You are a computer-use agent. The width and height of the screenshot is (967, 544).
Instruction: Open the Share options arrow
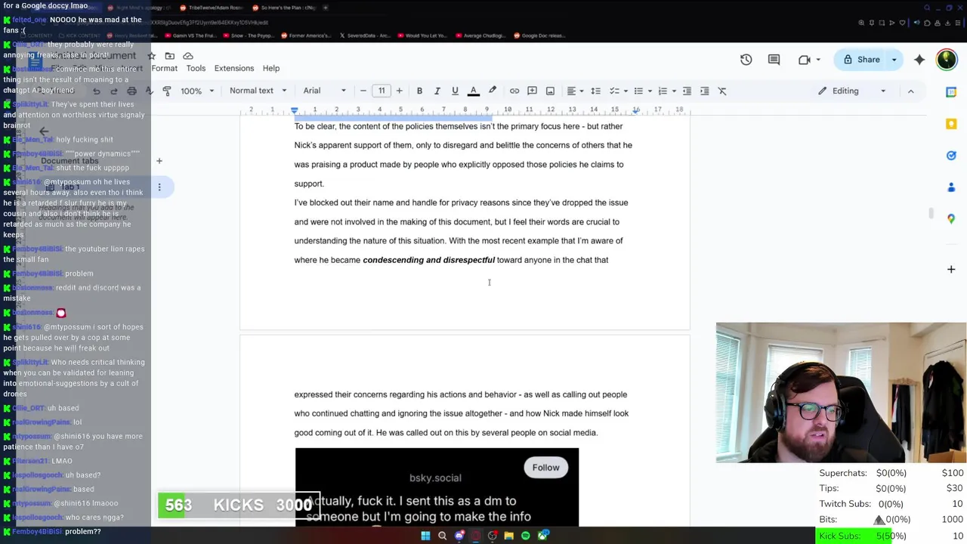click(x=894, y=60)
